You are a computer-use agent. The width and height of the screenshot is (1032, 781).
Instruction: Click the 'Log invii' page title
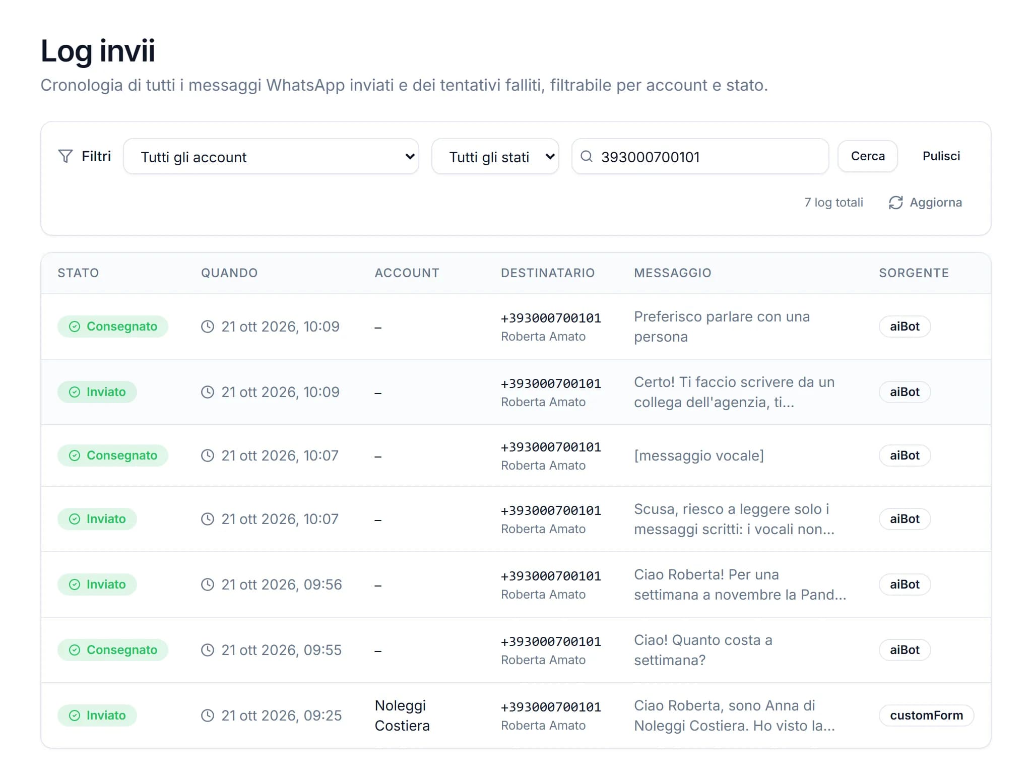click(98, 50)
